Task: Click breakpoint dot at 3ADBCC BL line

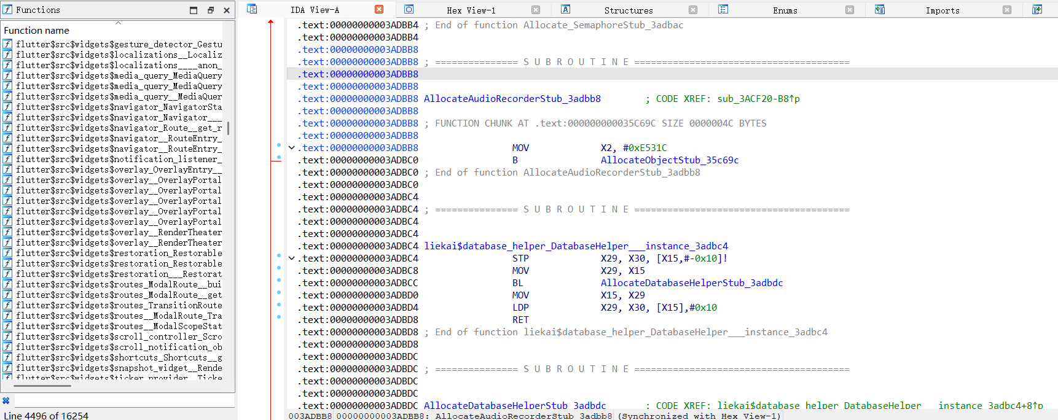Action: [x=279, y=280]
